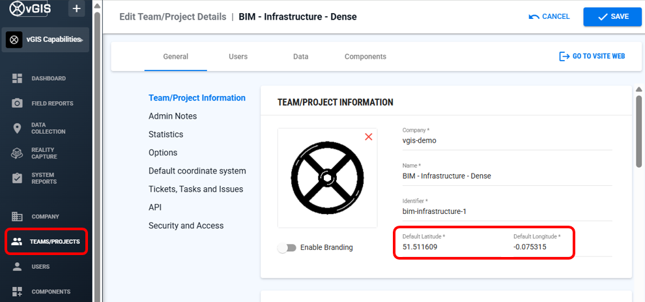The width and height of the screenshot is (645, 302).
Task: Switch to the Users tab
Action: 238,57
